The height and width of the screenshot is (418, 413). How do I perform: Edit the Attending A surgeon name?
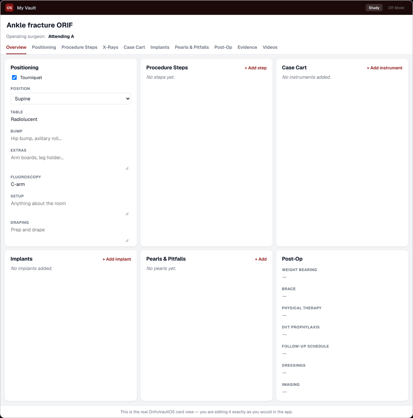coord(61,36)
